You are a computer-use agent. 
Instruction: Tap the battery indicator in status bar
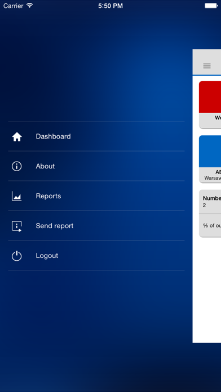(211, 6)
